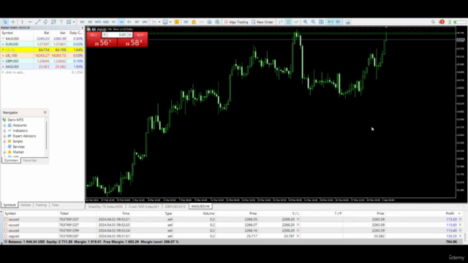Pick the trendline drawing tool
The image size is (468, 263).
(x=37, y=22)
